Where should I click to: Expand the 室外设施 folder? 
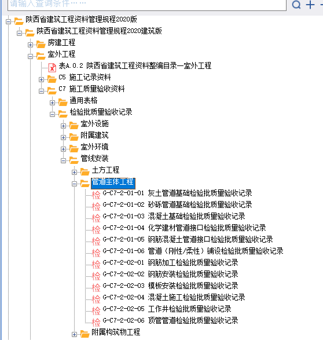(63, 126)
